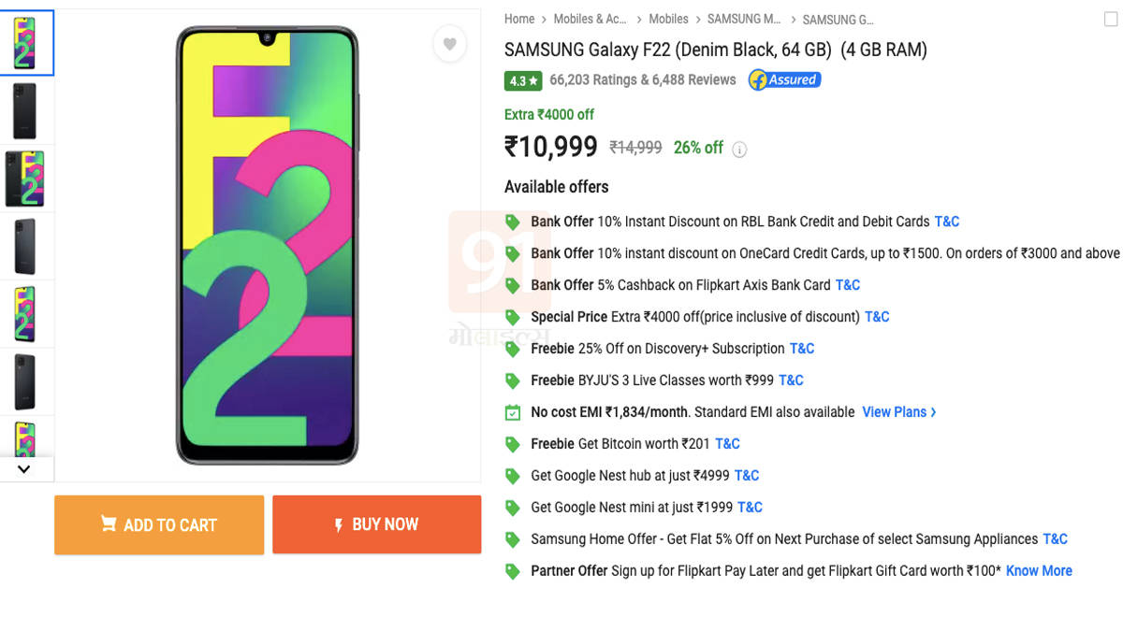Open 66,203 Ratings & 6,488 Reviews

tap(643, 80)
